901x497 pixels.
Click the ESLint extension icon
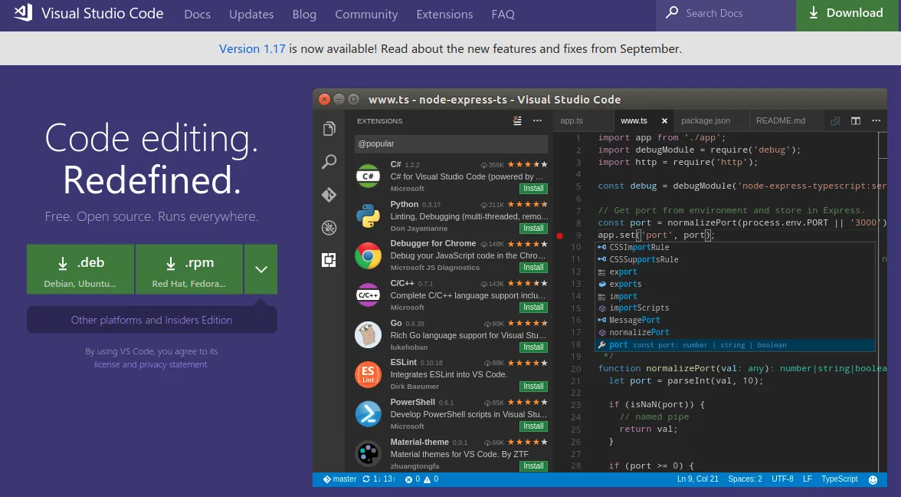pos(368,374)
